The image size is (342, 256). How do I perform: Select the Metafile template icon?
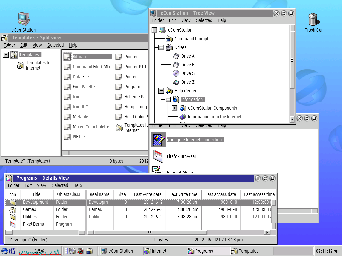pyautogui.click(x=67, y=117)
